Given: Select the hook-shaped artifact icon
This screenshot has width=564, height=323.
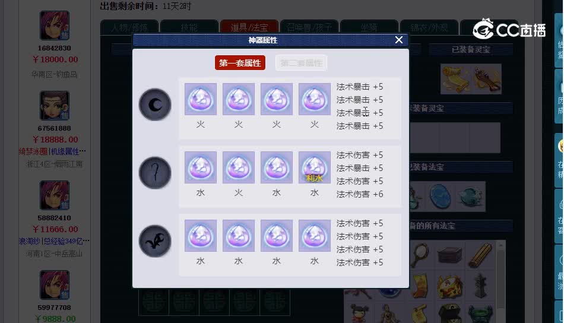Looking at the screenshot, I should (155, 173).
